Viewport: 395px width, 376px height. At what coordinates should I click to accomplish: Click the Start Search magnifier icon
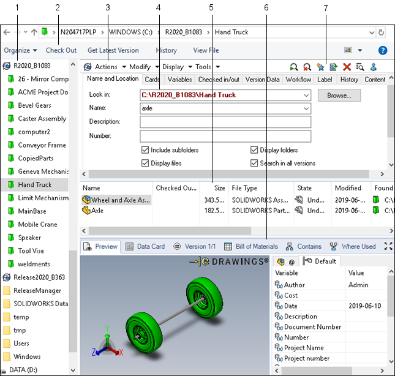(294, 67)
